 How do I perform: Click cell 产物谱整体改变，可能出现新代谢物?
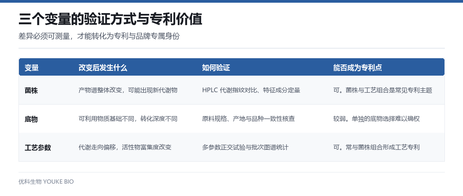128,90
